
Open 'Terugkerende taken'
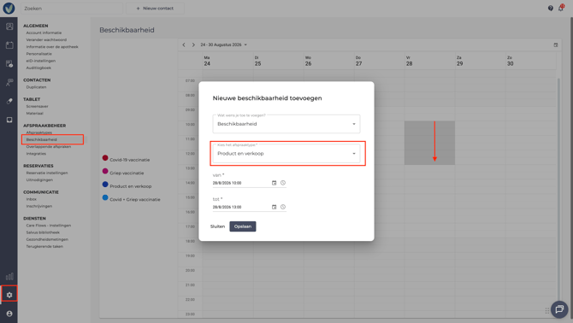(x=44, y=246)
